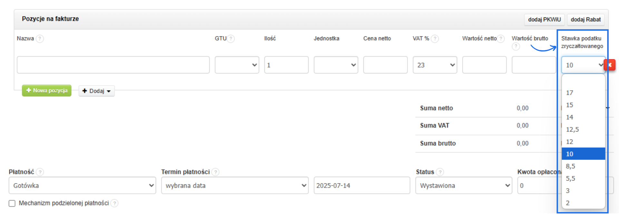619x215 pixels.
Task: Expand the VAT % rate dropdown
Action: pos(435,65)
